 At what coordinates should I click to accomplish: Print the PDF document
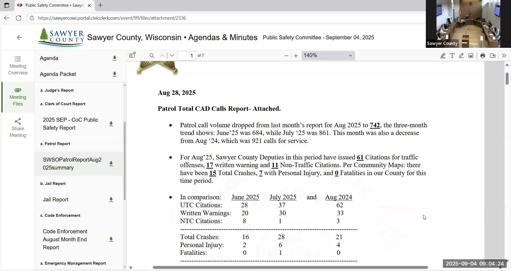coord(483,56)
